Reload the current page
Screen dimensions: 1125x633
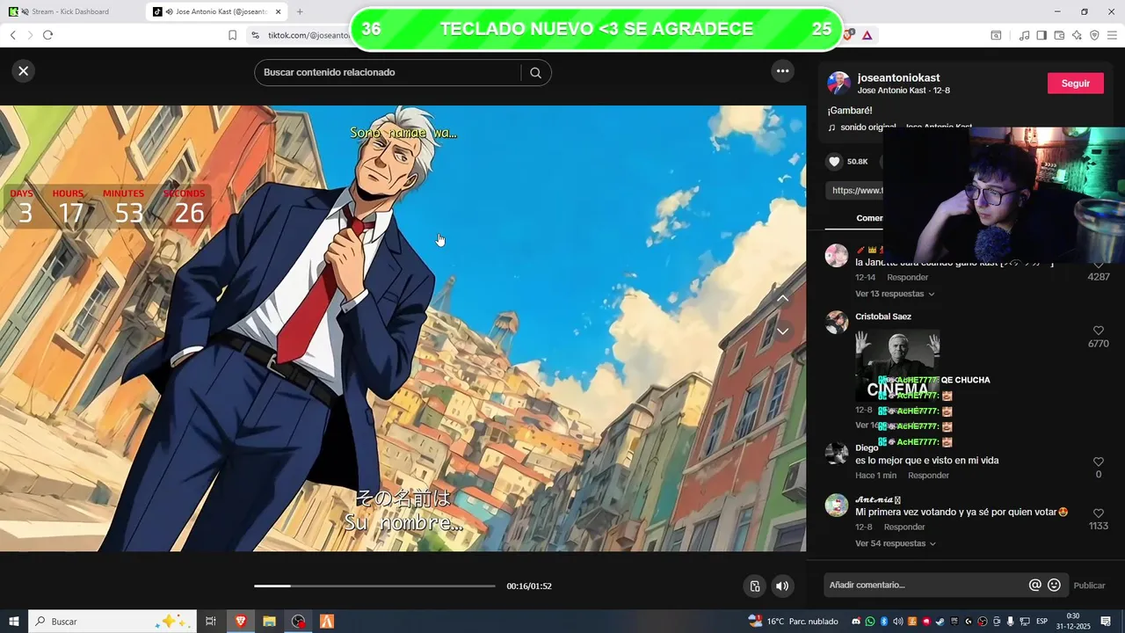tap(47, 35)
